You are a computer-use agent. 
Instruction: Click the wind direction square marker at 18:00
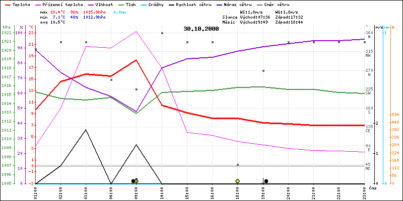coord(238,165)
